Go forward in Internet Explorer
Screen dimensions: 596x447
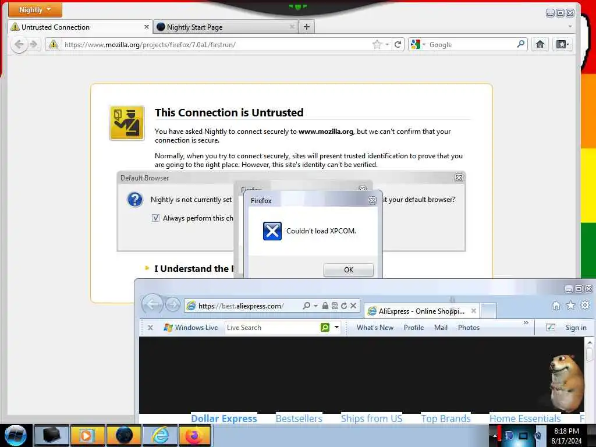(x=172, y=304)
